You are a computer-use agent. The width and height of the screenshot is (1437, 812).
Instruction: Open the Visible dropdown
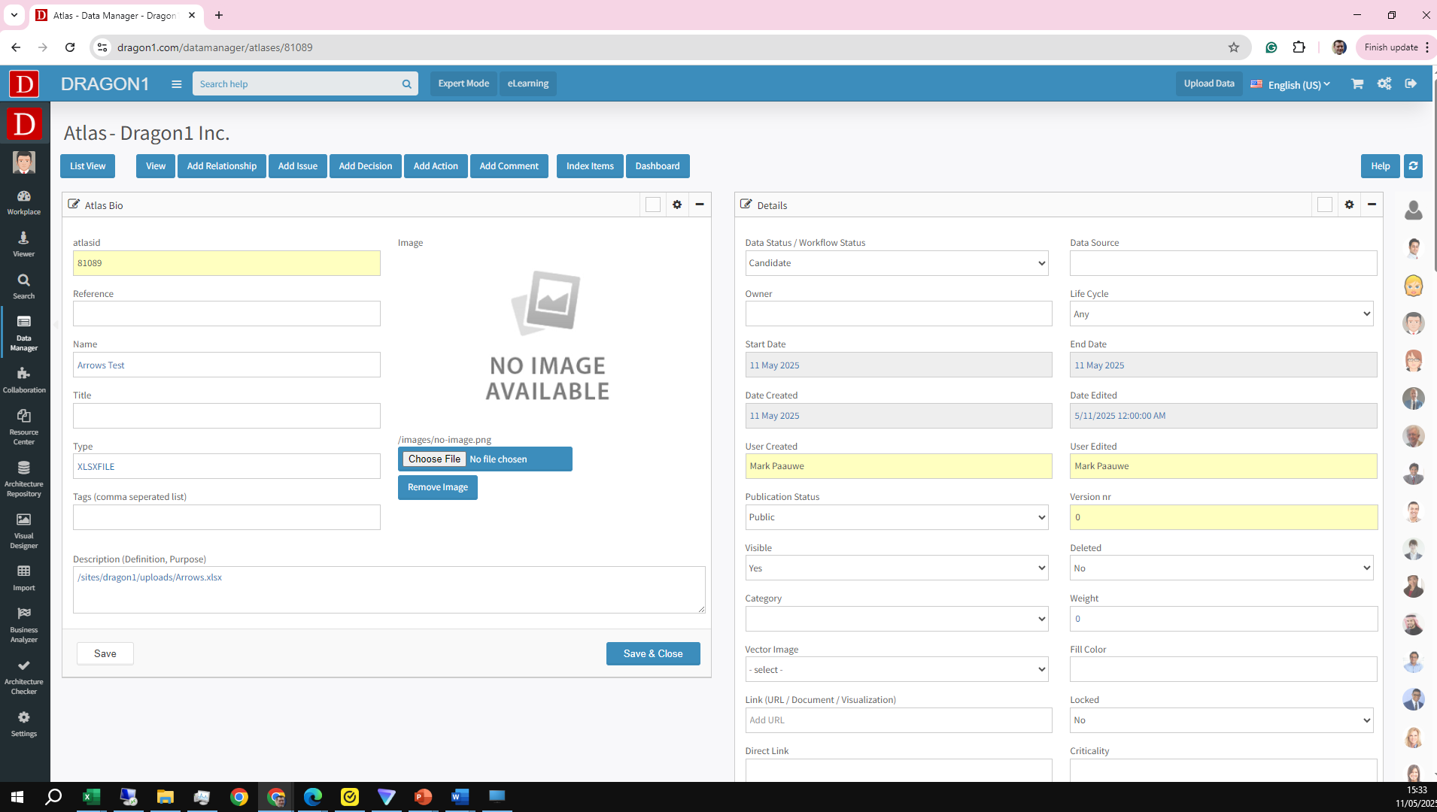point(897,568)
